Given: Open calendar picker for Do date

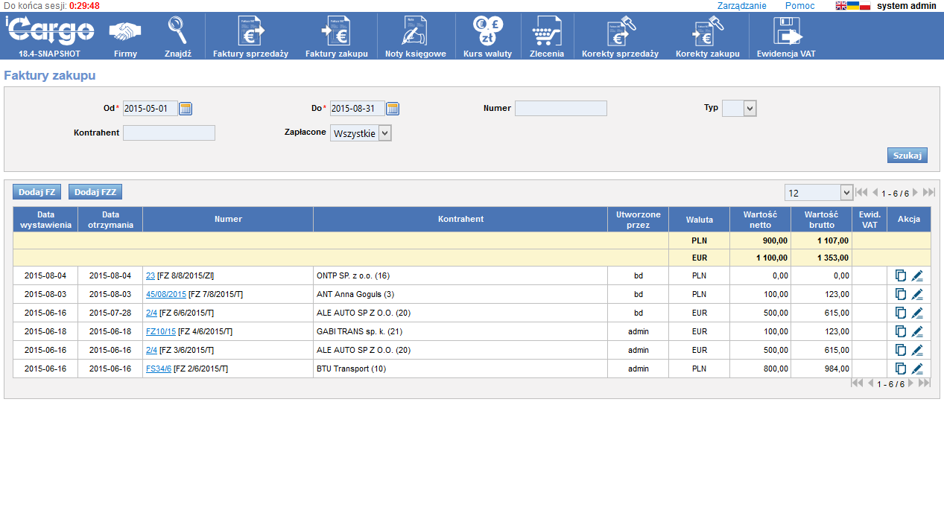Looking at the screenshot, I should point(393,109).
